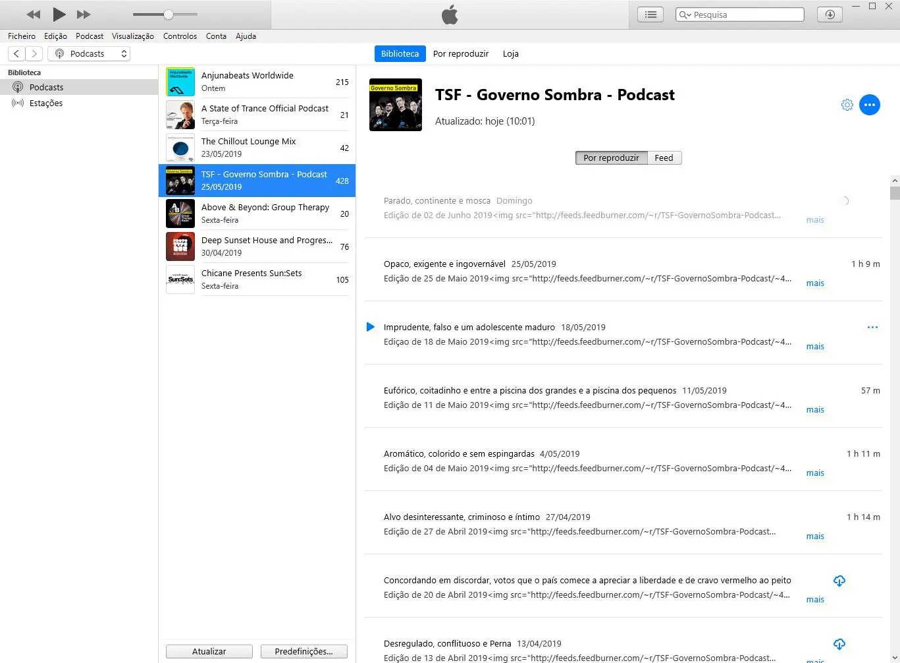Select Above & Beyond: Group Therapy podcast

[x=257, y=214]
